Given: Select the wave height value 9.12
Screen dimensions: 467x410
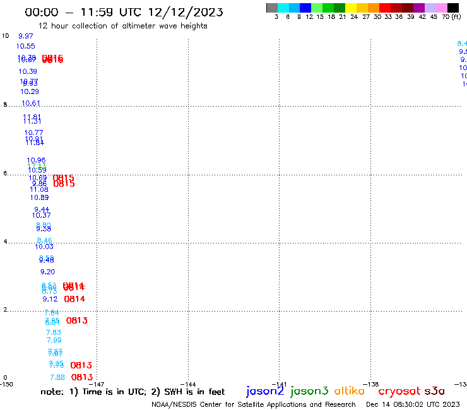Looking at the screenshot, I should tap(50, 299).
